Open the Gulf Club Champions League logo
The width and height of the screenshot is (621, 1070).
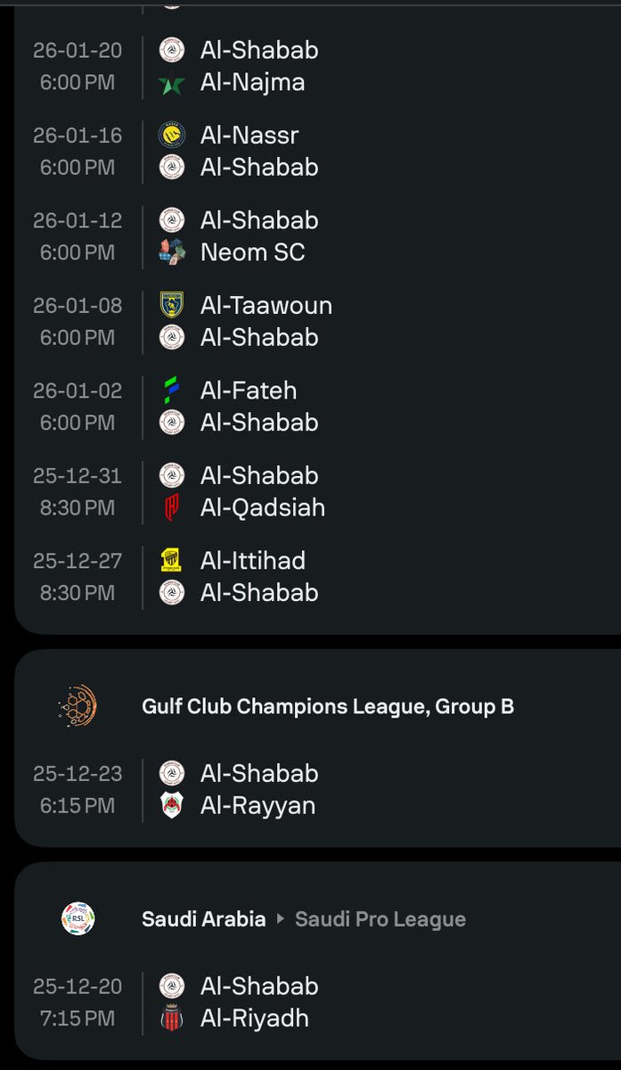pos(78,707)
